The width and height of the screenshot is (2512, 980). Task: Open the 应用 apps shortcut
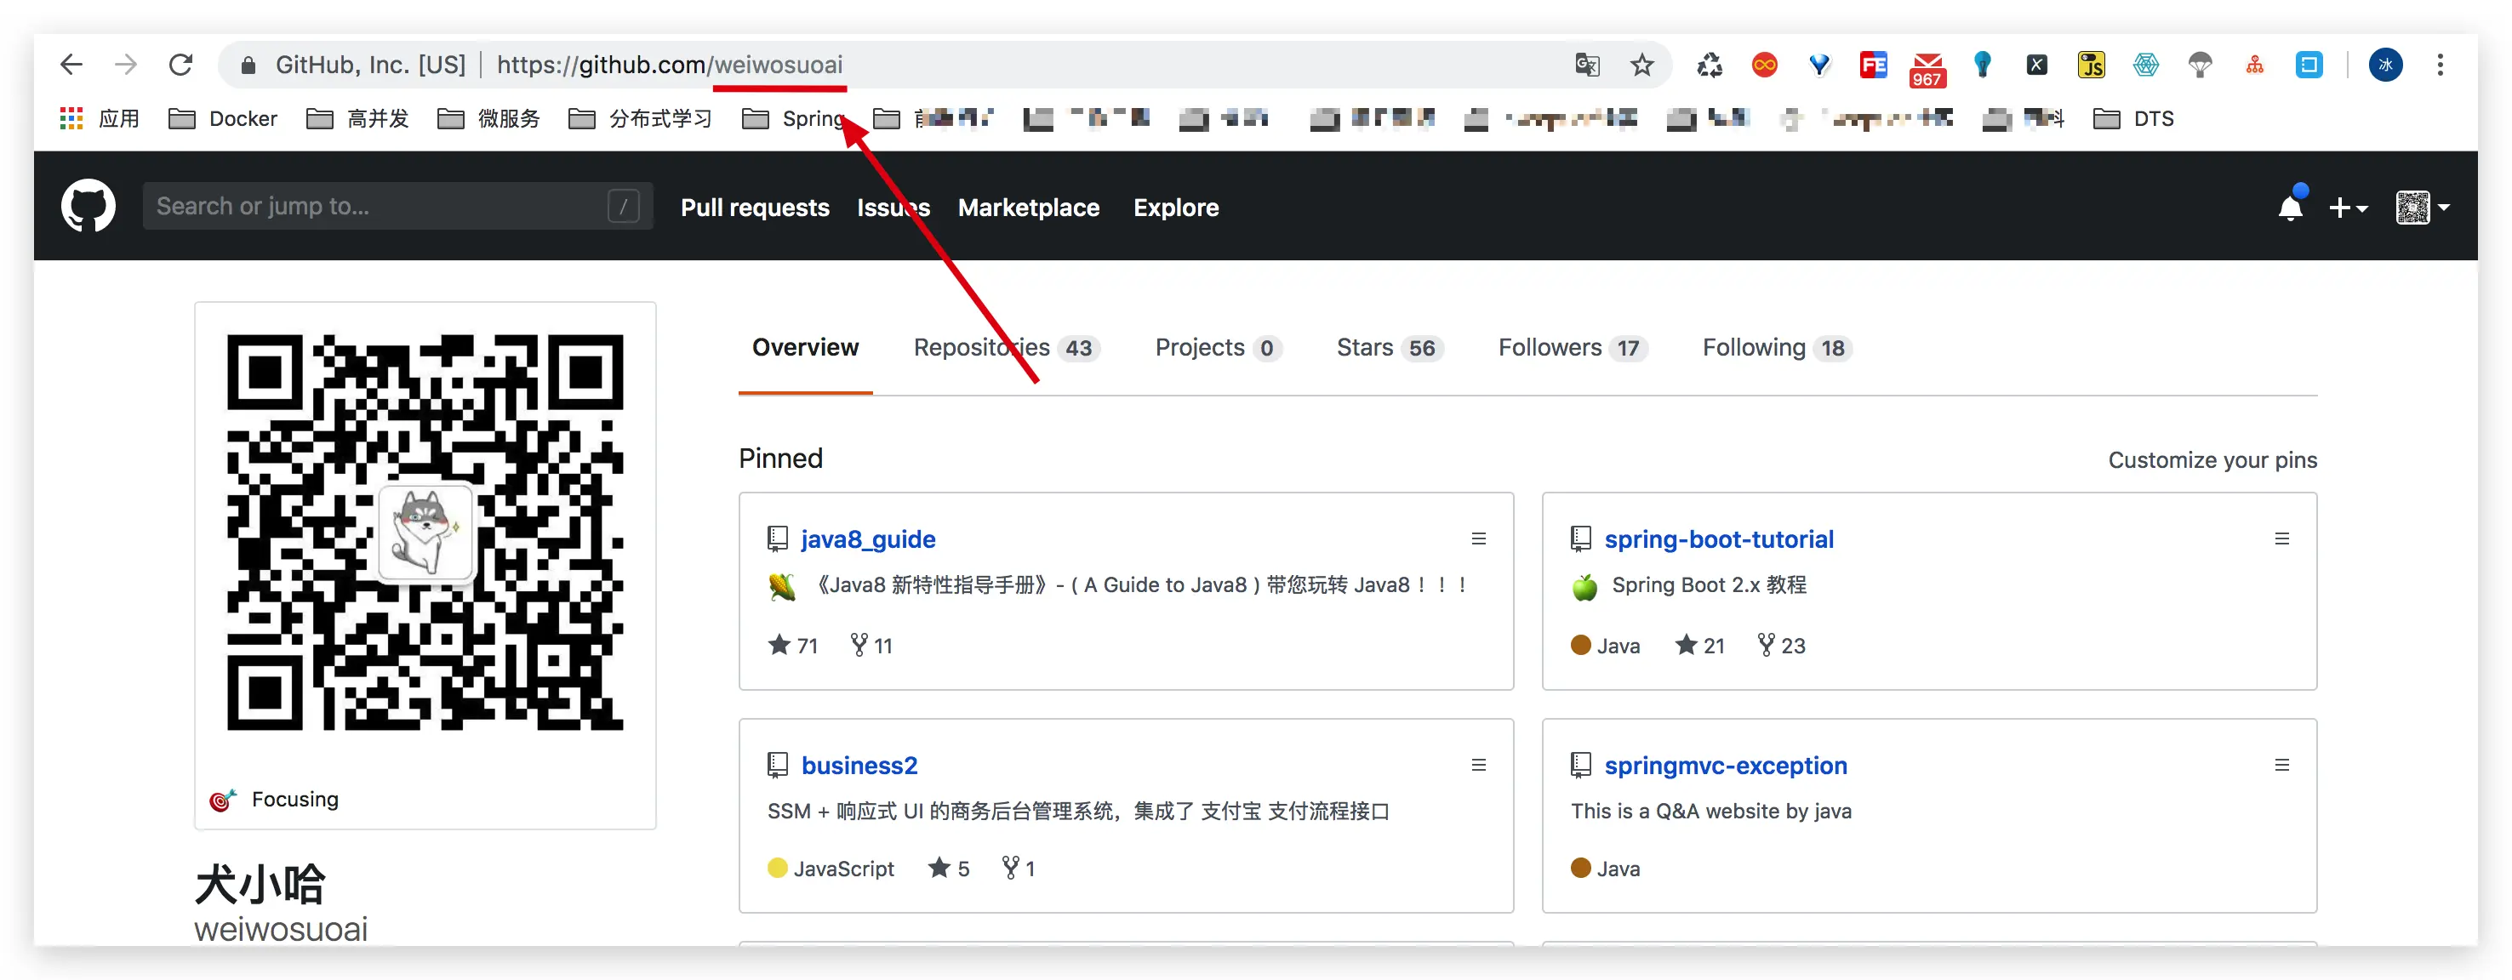pyautogui.click(x=100, y=119)
